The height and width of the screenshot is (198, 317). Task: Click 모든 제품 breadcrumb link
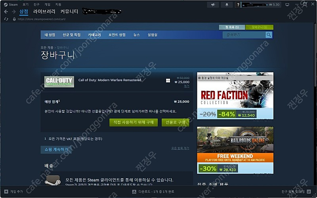47,48
